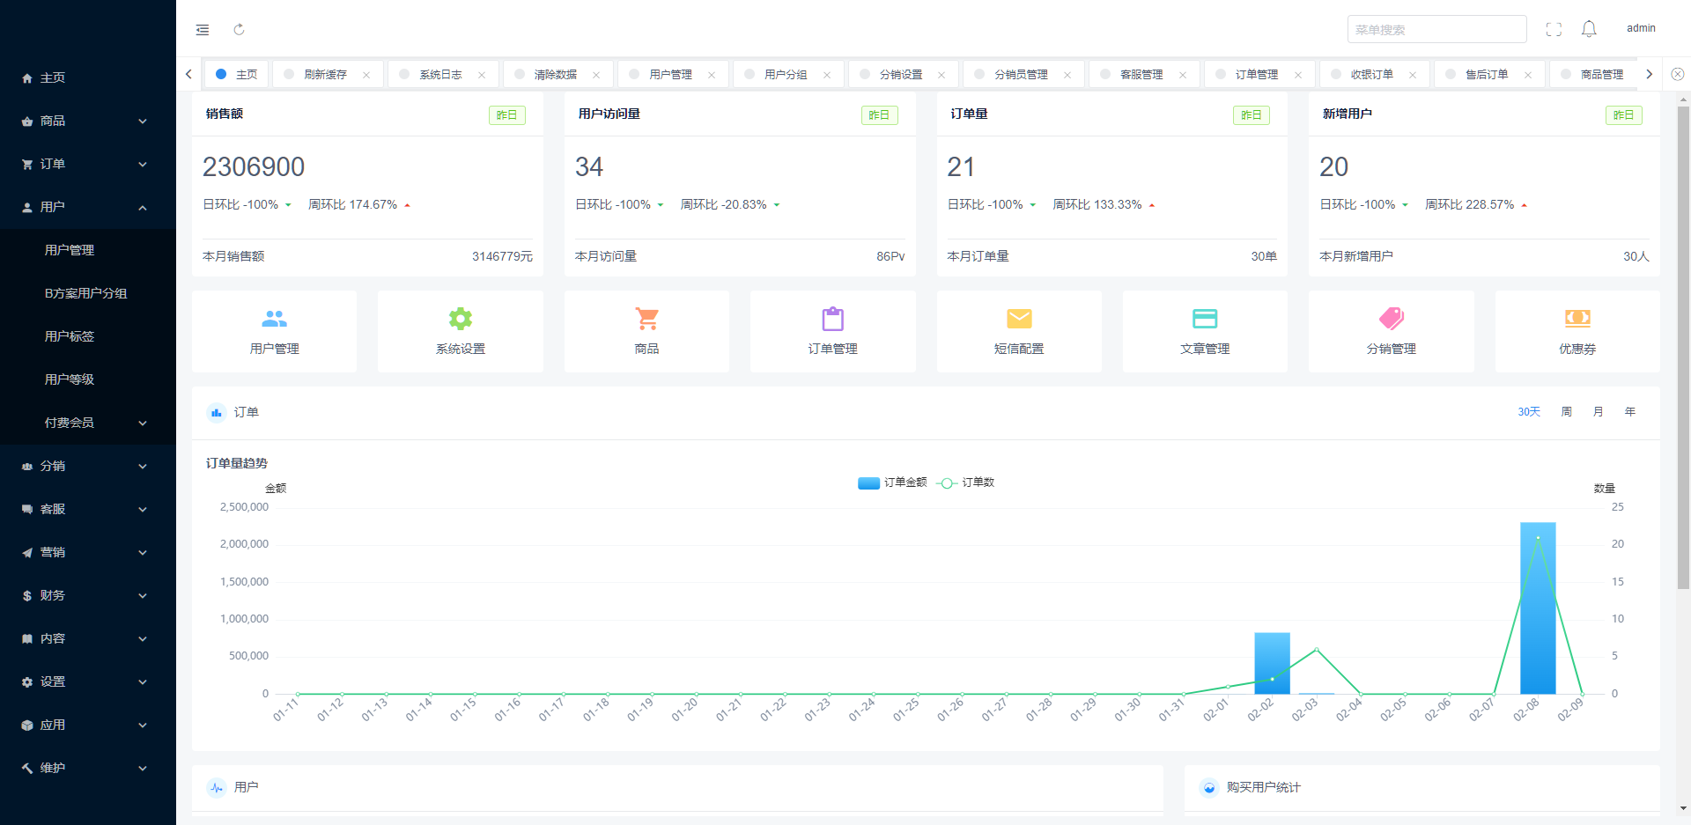Go to 主页 in the sidebar
The image size is (1691, 825).
(x=88, y=77)
